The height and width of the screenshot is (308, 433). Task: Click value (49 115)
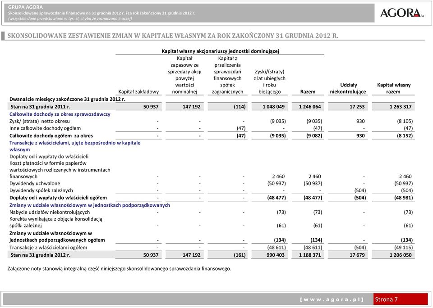(x=403, y=248)
